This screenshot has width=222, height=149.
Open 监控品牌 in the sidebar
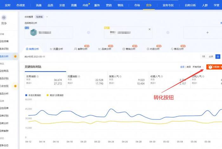pyautogui.click(x=4, y=108)
